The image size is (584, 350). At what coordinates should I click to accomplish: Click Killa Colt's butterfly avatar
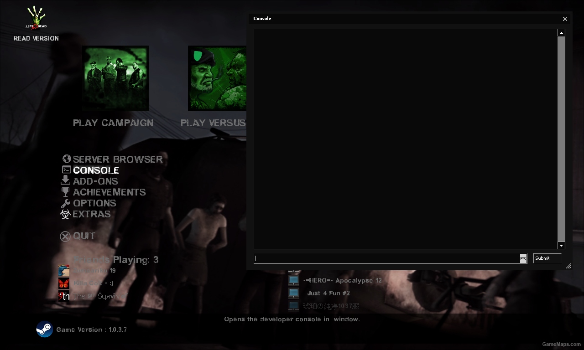(x=63, y=283)
